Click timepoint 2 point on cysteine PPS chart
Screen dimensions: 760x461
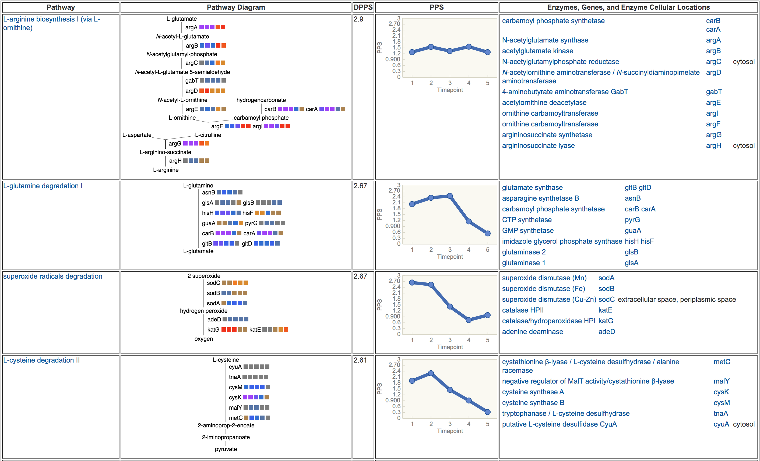(431, 373)
